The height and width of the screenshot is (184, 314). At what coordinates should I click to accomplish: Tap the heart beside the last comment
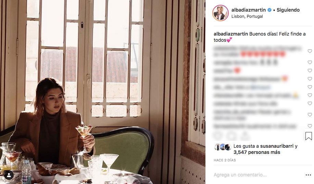(310, 126)
